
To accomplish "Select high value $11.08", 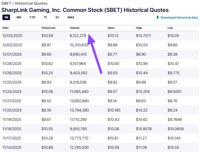I will click(142, 148).
